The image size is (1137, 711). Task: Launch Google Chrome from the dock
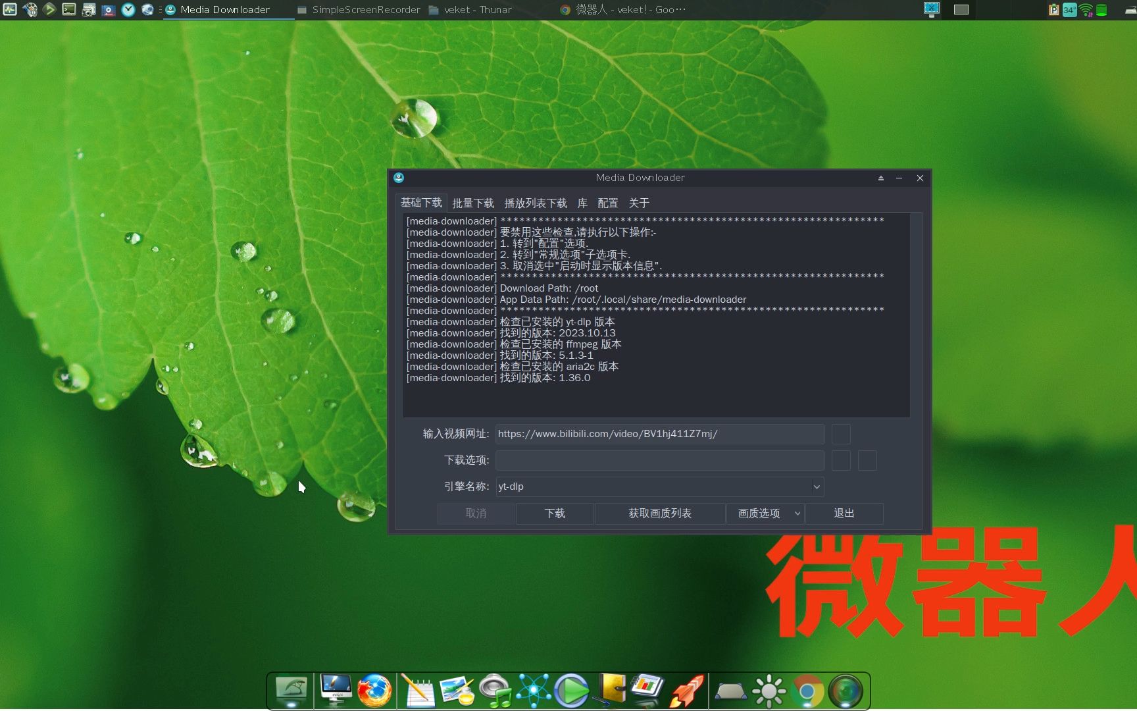point(808,691)
